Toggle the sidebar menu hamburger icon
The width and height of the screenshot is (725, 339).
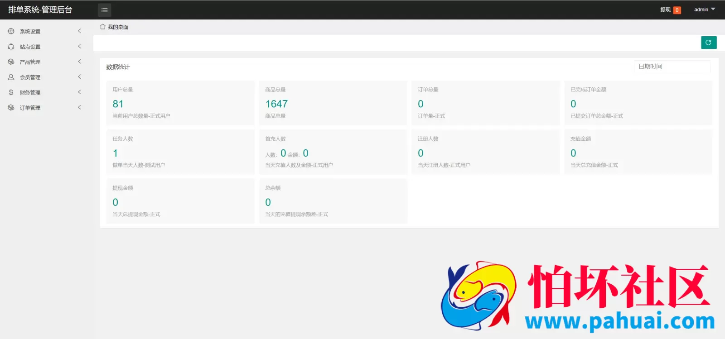point(104,10)
